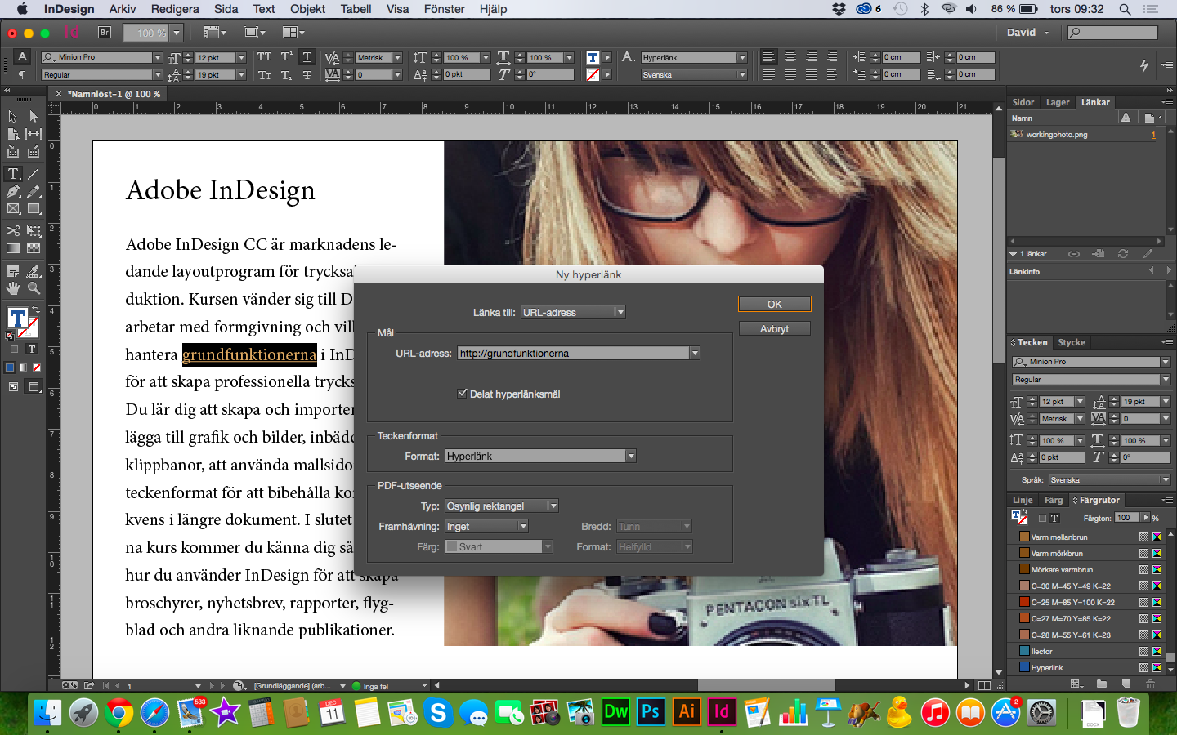Expand Länkinfo section

pos(1025,271)
